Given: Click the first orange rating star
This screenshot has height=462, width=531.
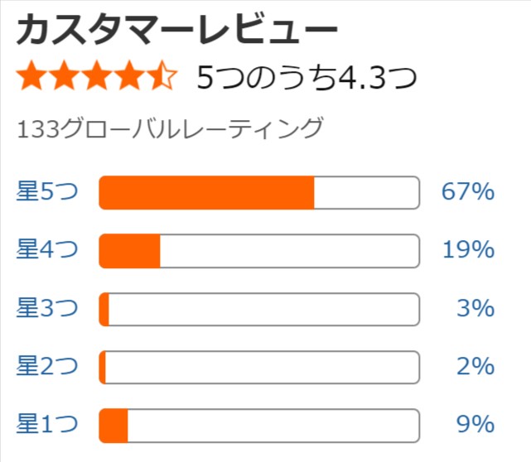Looking at the screenshot, I should [31, 75].
